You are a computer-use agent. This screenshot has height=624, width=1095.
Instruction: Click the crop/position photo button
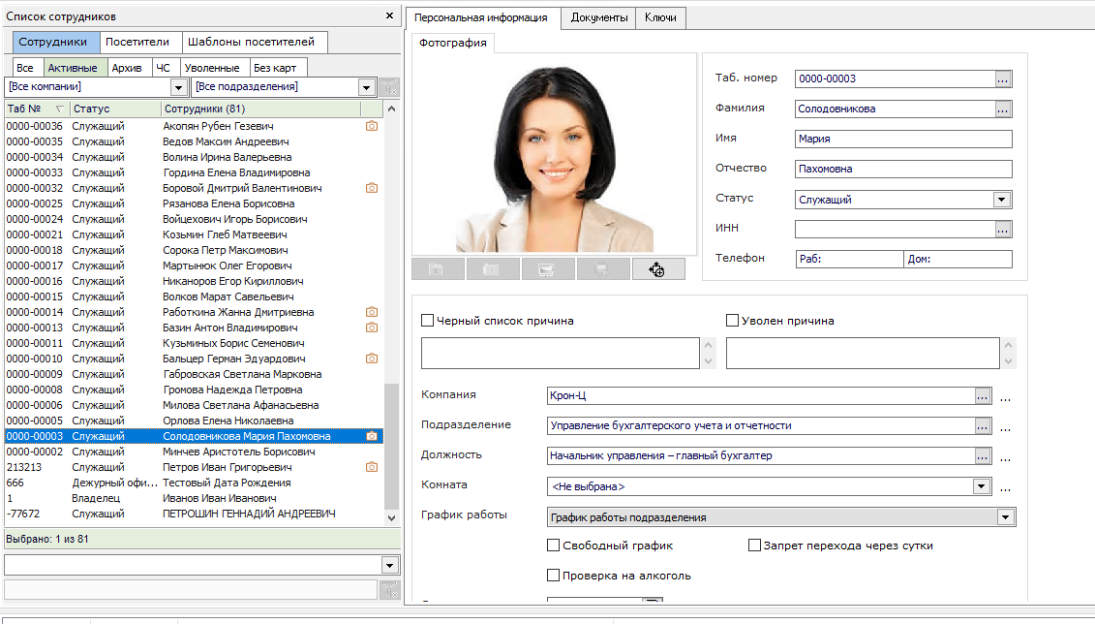coord(658,269)
